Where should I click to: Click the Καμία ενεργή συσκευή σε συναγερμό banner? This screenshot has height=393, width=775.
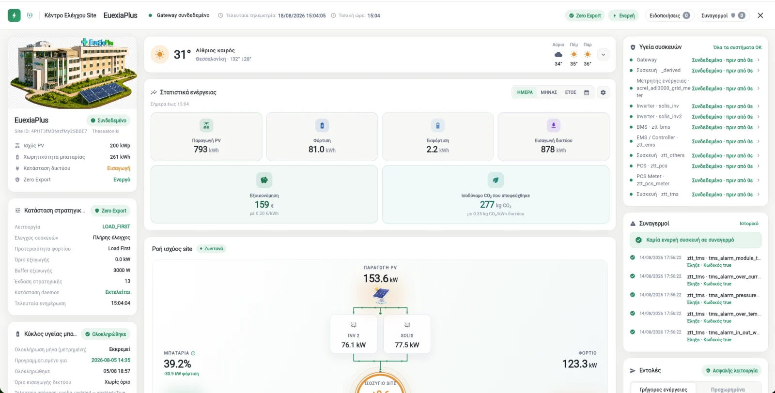pos(696,240)
